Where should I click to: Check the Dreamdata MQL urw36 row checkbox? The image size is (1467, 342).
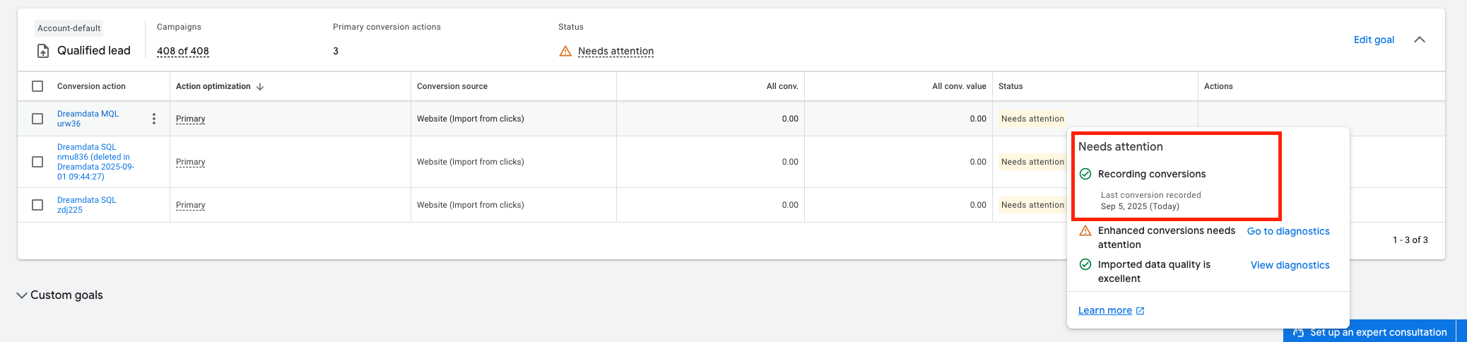pyautogui.click(x=37, y=119)
